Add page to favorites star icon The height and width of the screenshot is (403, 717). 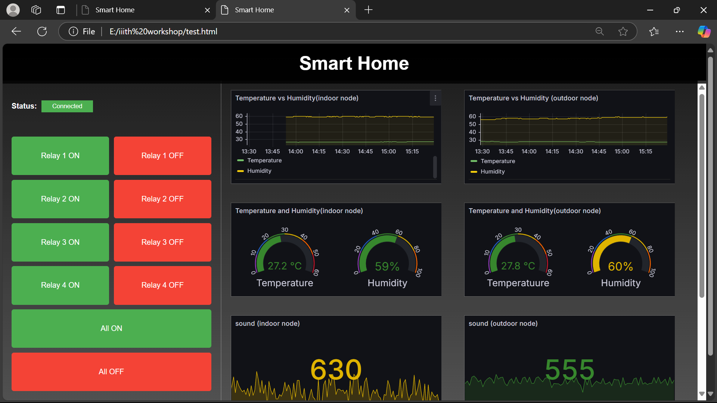coord(623,32)
